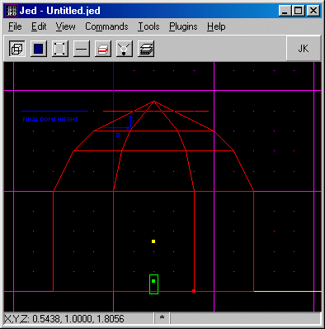Open the File menu
The height and width of the screenshot is (329, 325).
15,26
